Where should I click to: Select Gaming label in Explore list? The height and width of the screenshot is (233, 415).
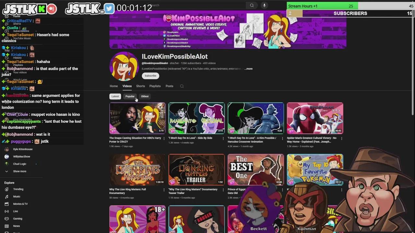pos(18,219)
